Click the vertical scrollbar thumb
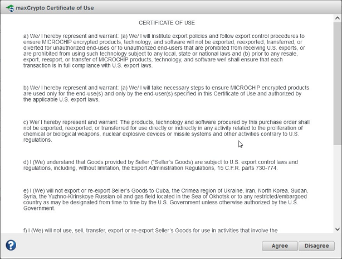 338,78
